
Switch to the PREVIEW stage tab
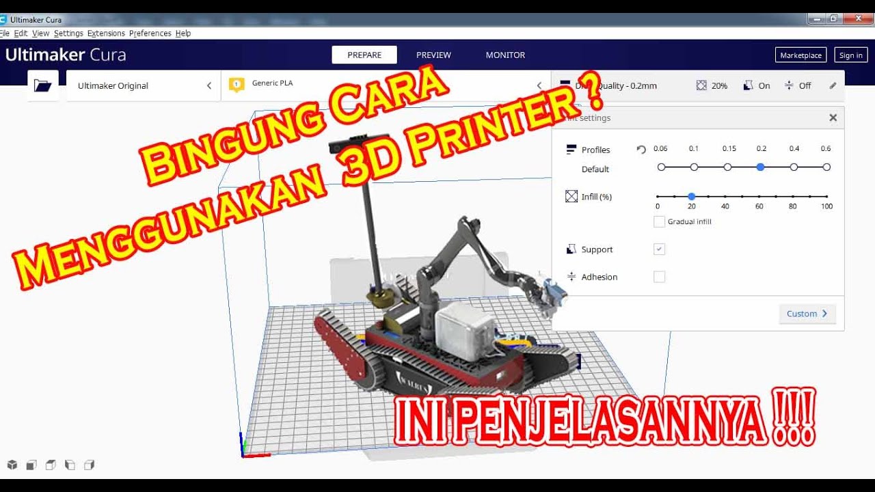433,55
